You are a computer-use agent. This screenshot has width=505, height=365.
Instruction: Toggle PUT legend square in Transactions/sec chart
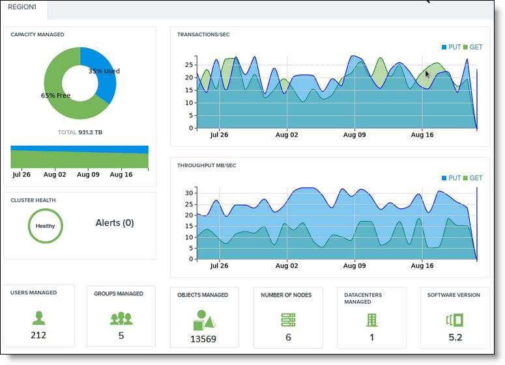coord(444,47)
